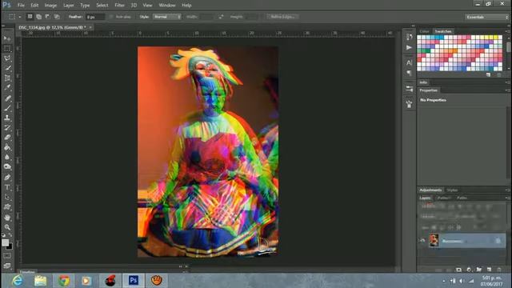Open the Select menu
Image resolution: width=512 pixels, height=288 pixels.
click(102, 6)
